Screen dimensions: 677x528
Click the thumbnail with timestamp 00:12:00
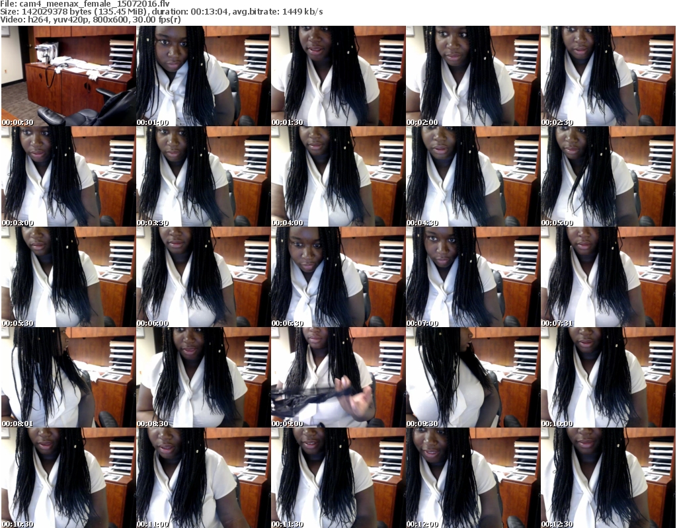pyautogui.click(x=473, y=478)
